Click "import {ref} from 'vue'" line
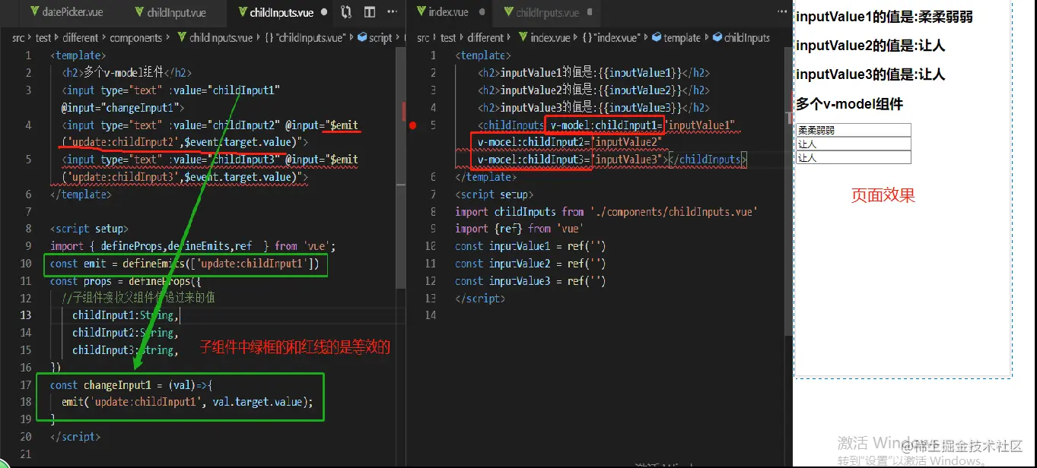The height and width of the screenshot is (468, 1037). (x=519, y=229)
